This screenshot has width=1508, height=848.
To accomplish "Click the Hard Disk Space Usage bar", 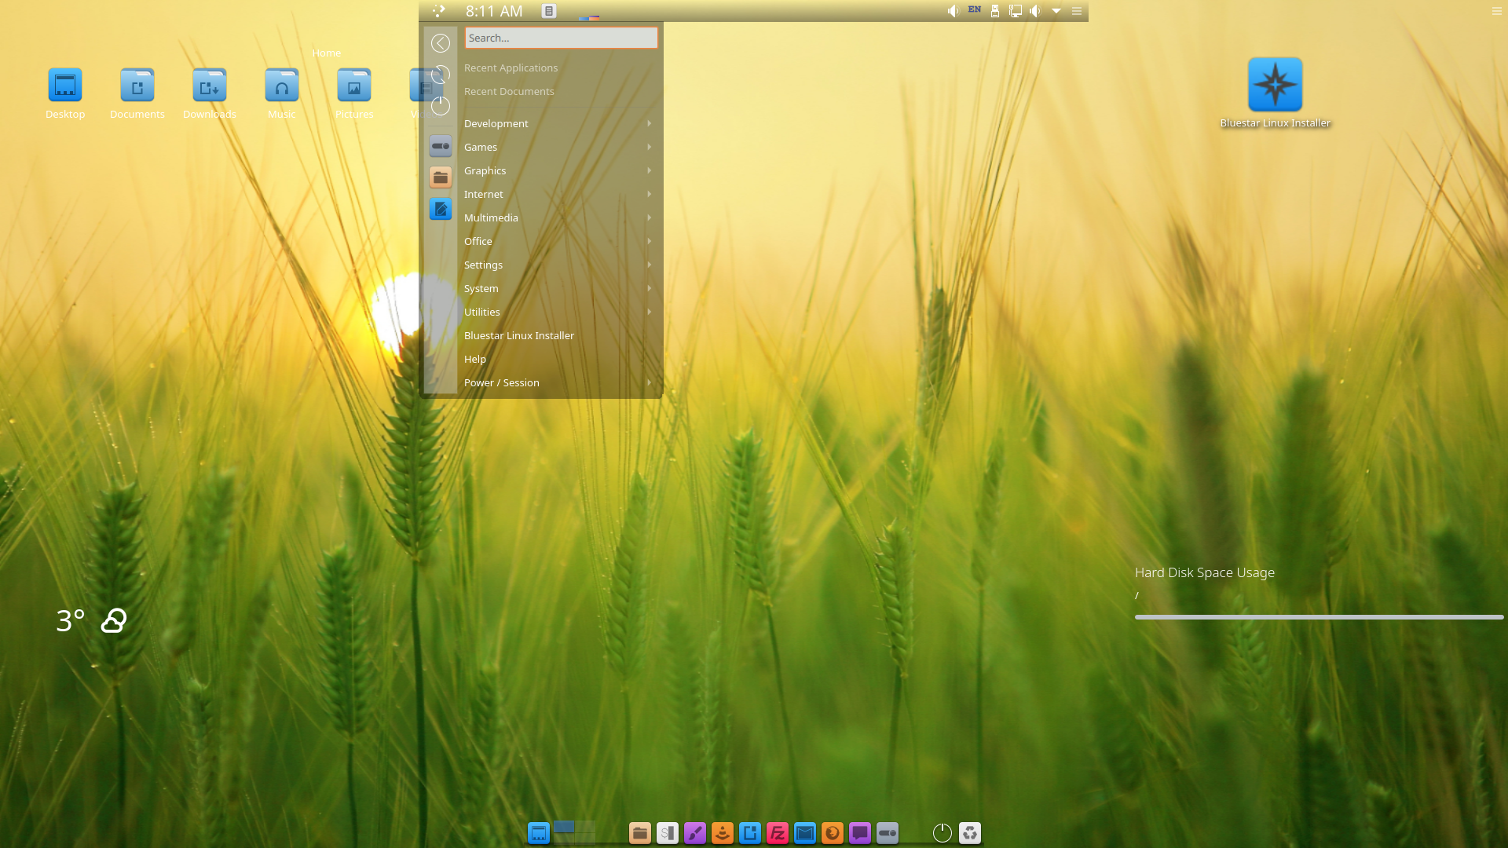I will point(1319,617).
